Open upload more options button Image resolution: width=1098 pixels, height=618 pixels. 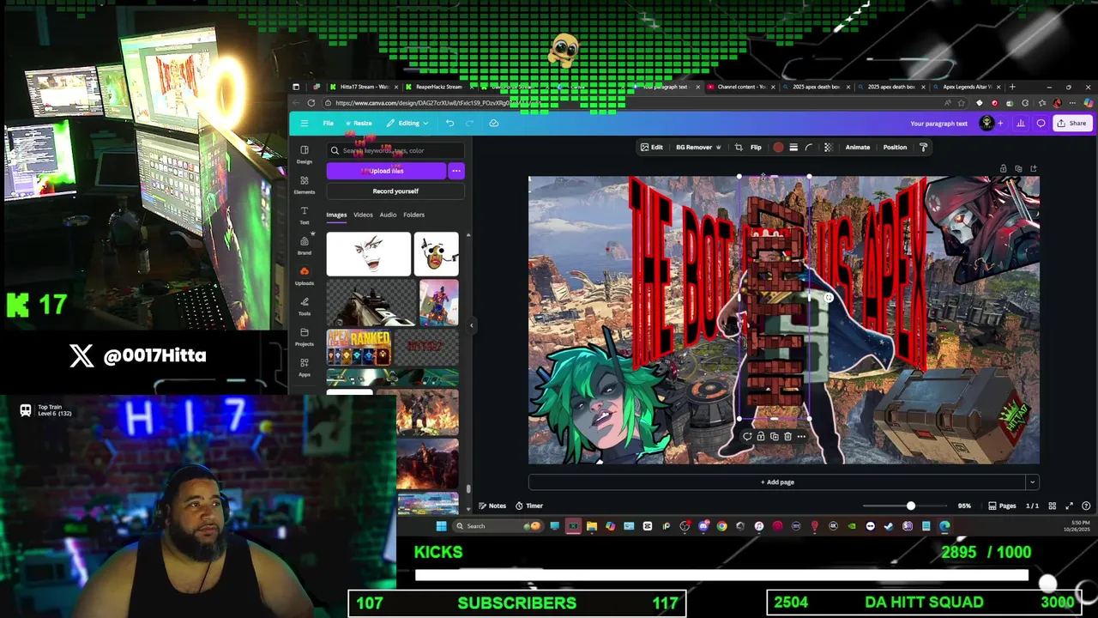(x=456, y=171)
